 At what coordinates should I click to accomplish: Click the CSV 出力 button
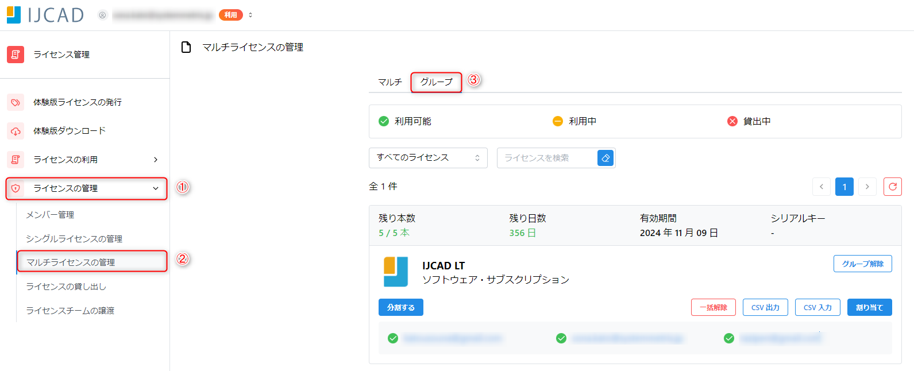click(x=765, y=307)
